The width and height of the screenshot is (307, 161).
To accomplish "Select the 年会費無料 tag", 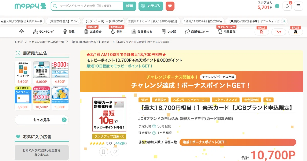I will coord(251,100).
